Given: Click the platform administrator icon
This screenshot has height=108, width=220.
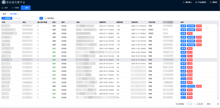Looking at the screenshot, I should tap(196, 2).
